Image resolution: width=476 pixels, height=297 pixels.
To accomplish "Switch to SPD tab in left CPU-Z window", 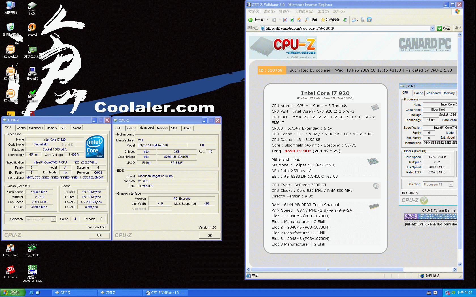I will (x=64, y=128).
